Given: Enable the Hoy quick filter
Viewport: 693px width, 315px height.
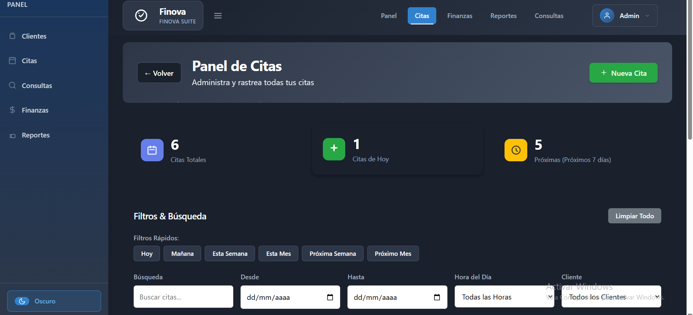Looking at the screenshot, I should point(147,254).
